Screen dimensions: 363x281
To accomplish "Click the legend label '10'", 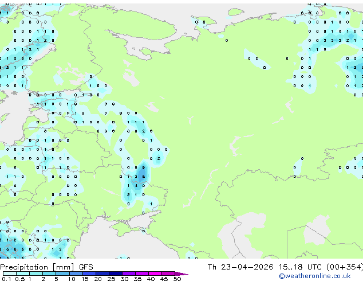I will 72,279.
